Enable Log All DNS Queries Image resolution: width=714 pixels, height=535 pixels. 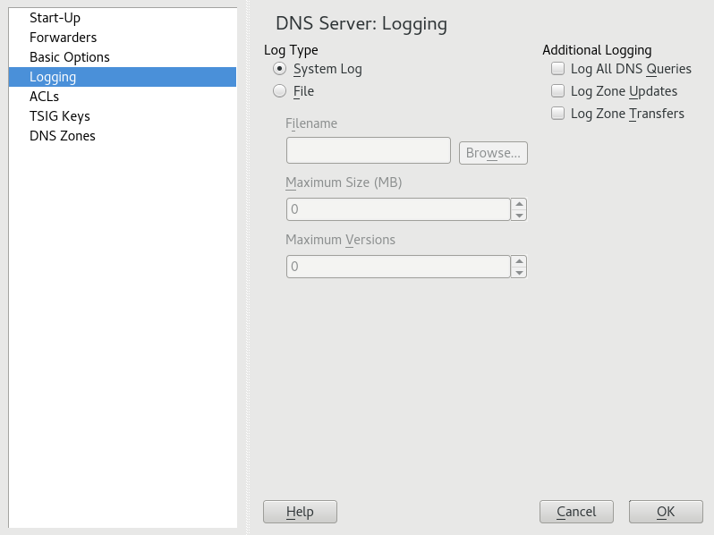(x=558, y=69)
